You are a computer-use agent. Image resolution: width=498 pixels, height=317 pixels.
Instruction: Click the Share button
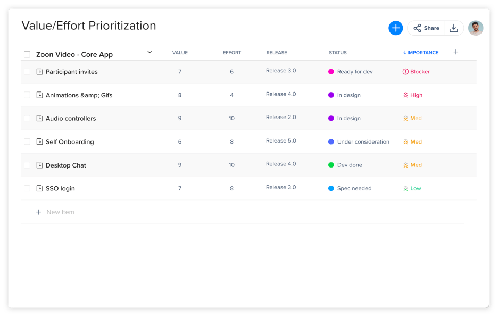point(426,28)
